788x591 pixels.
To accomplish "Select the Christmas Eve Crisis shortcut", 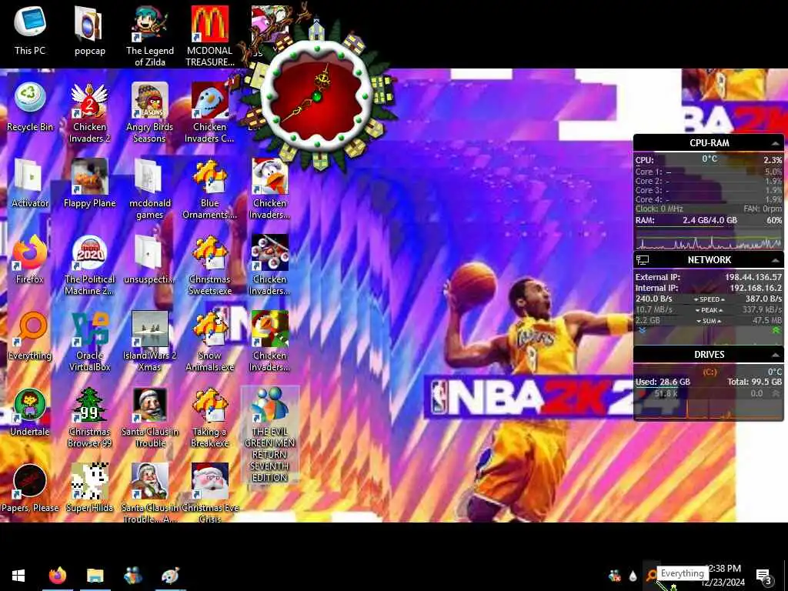I will (210, 492).
